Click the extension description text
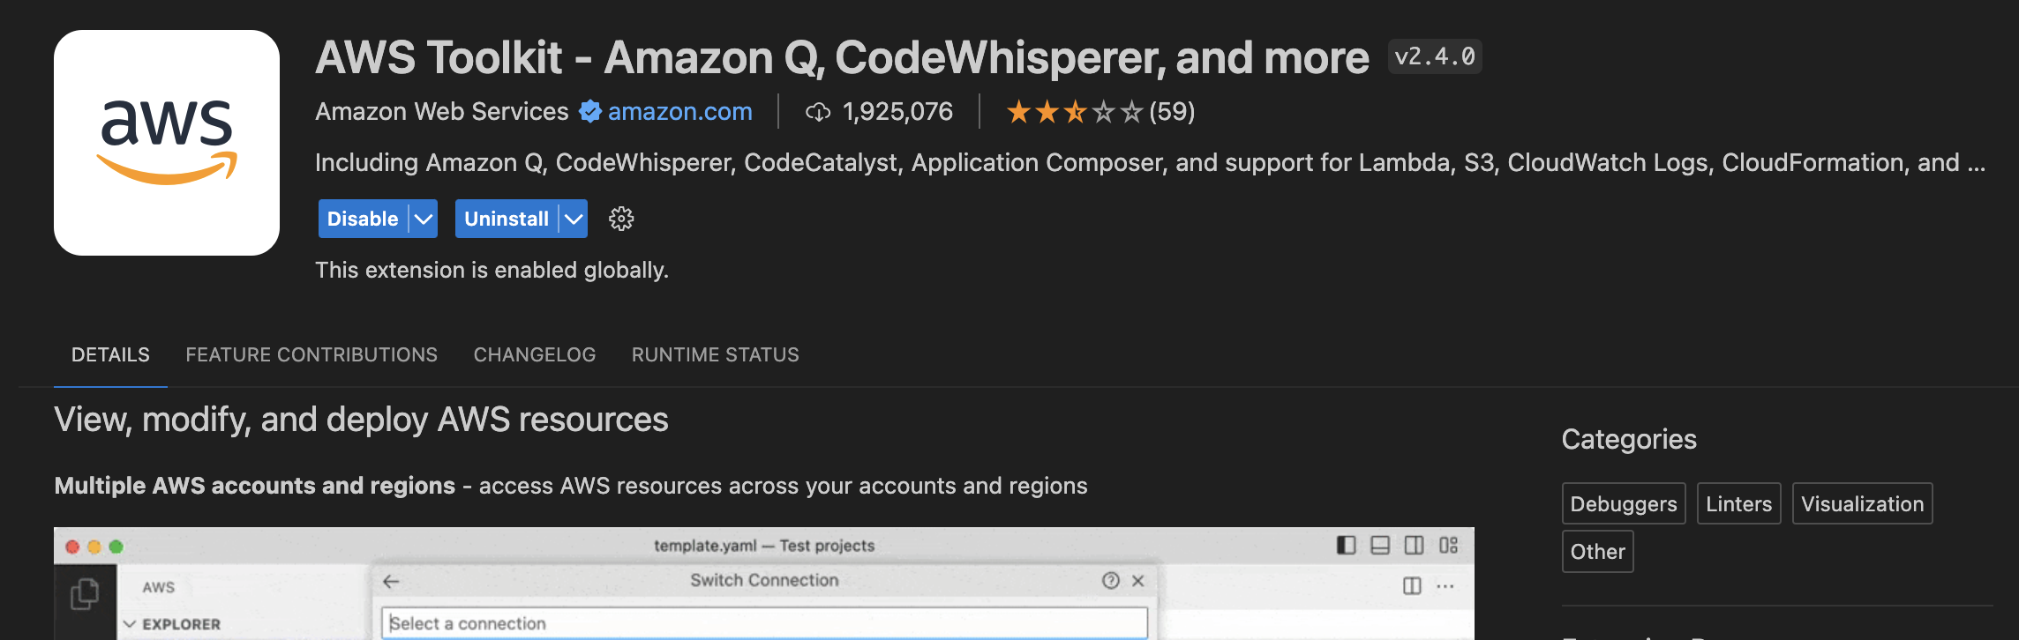2019x640 pixels. (1150, 163)
